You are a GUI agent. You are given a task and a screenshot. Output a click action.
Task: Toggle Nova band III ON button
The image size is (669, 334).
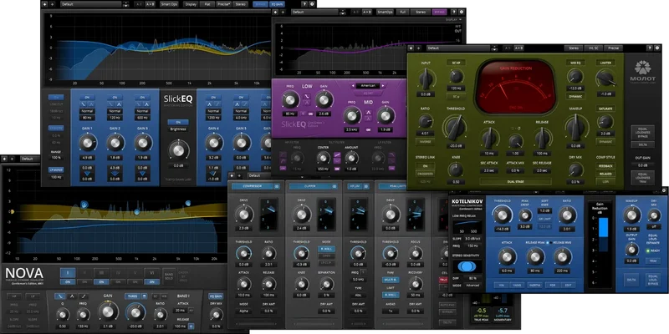[101, 281]
